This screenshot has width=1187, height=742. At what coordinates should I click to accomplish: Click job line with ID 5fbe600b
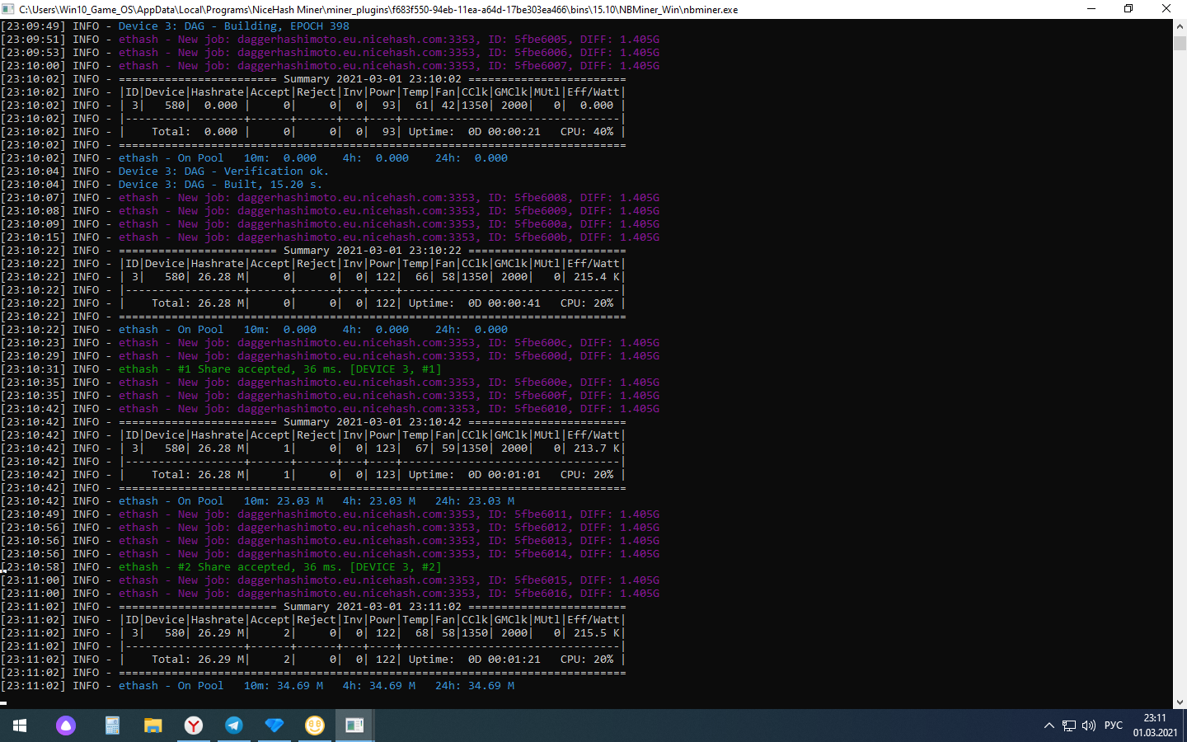pos(389,237)
